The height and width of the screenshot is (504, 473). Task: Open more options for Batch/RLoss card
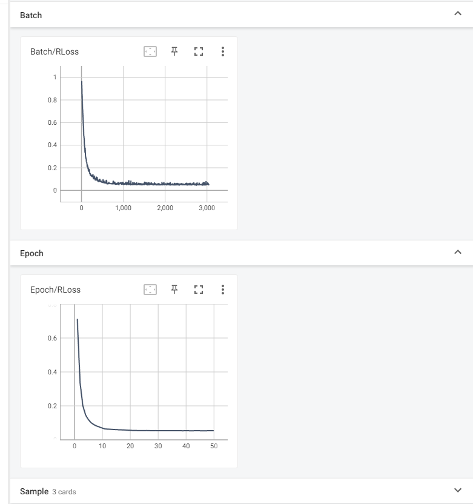[x=223, y=51]
